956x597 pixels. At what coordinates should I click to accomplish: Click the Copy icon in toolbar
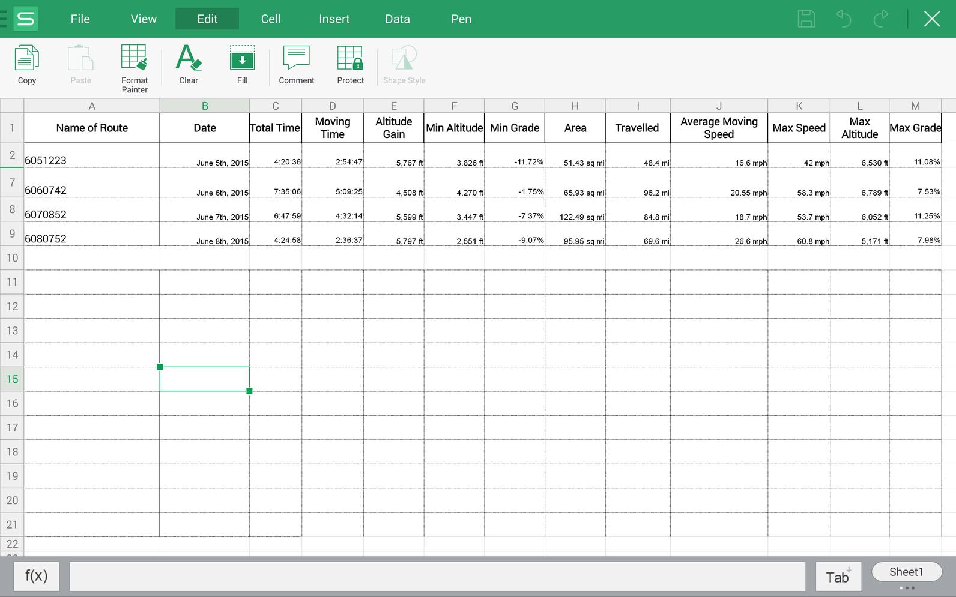coord(27,65)
